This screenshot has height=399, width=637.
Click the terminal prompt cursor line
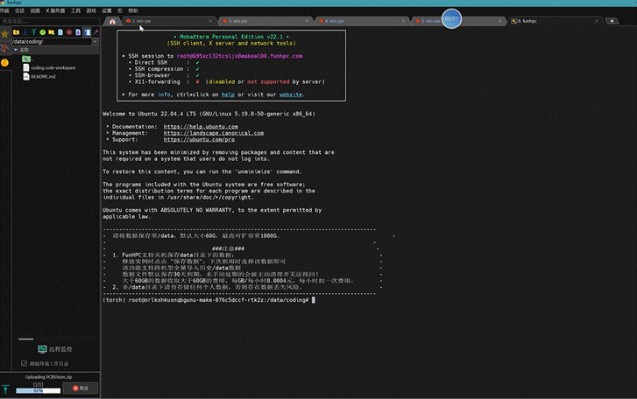[209, 300]
